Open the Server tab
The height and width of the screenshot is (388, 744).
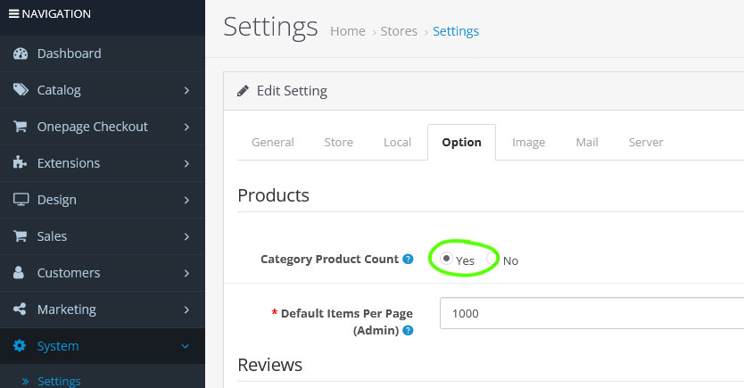(x=646, y=142)
